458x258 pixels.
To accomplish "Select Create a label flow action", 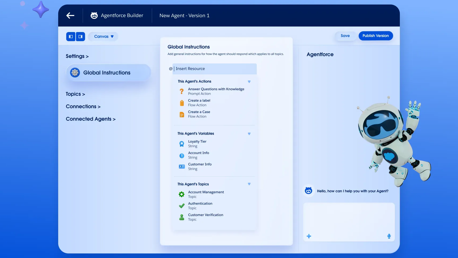I will pyautogui.click(x=199, y=103).
